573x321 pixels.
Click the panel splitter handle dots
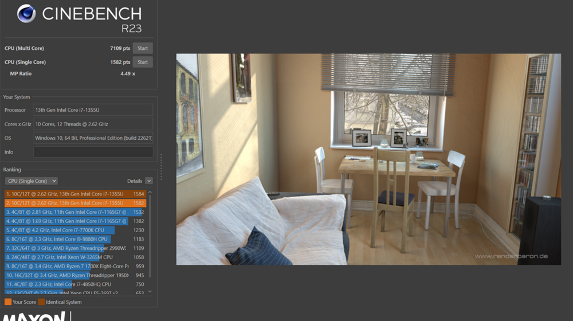[161, 167]
